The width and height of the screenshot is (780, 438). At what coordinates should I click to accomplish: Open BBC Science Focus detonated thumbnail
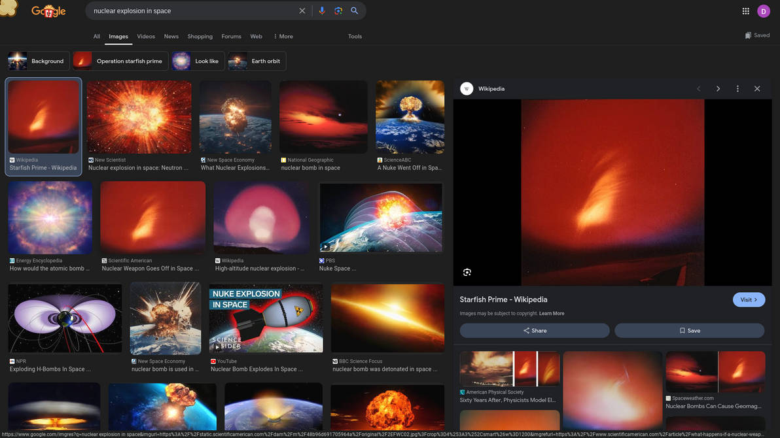[x=387, y=318]
